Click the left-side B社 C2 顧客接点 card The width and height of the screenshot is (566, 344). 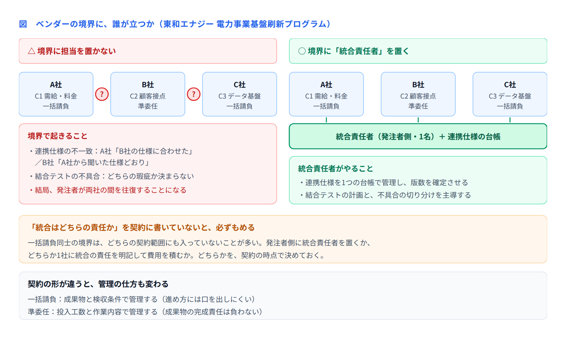pos(148,94)
